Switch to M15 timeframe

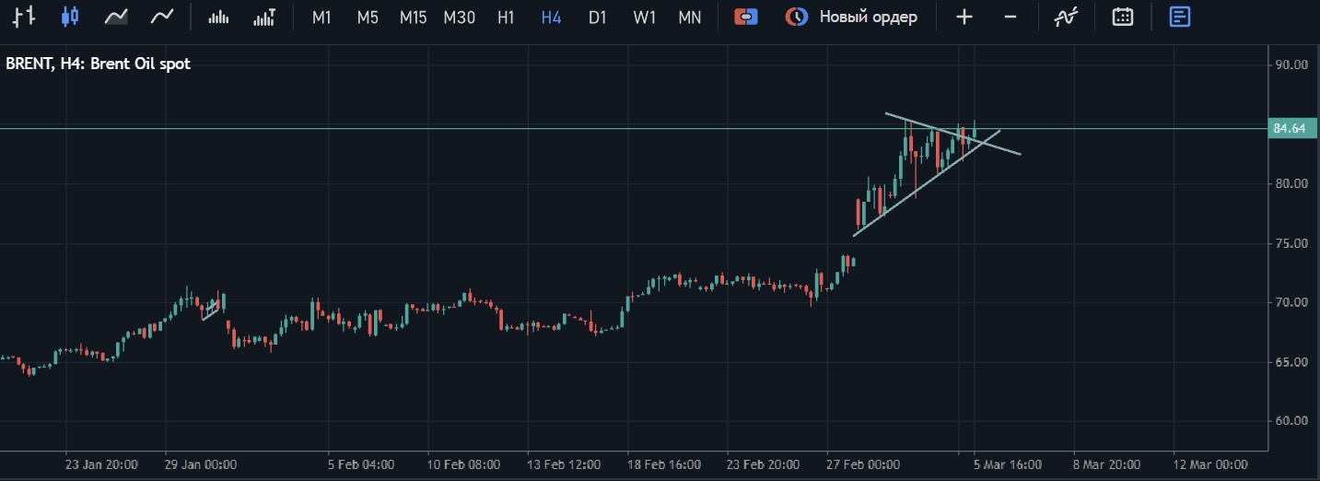[x=413, y=17]
